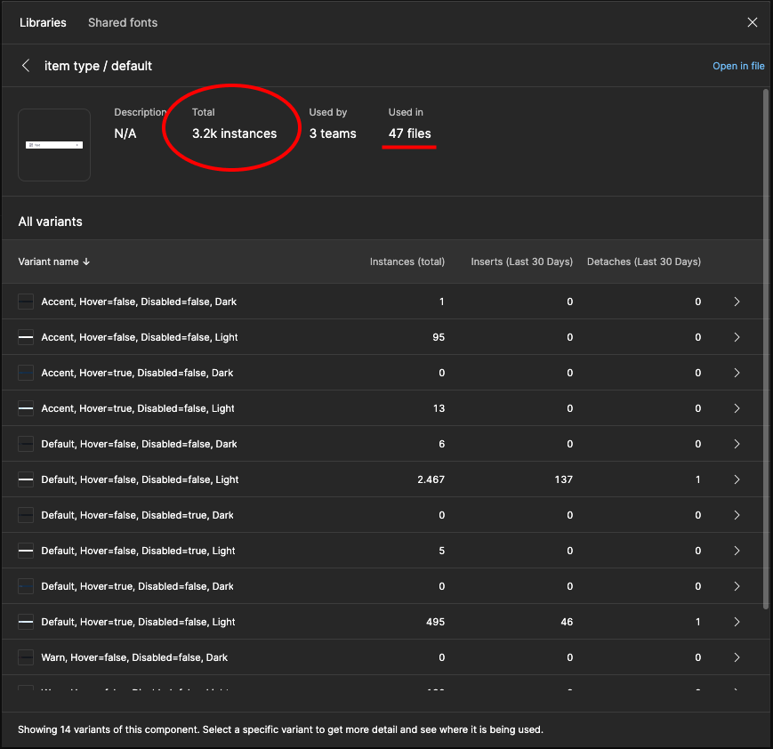This screenshot has height=749, width=773.
Task: Select the Default Hover=false Disabled=false Dark icon
Action: [x=26, y=444]
